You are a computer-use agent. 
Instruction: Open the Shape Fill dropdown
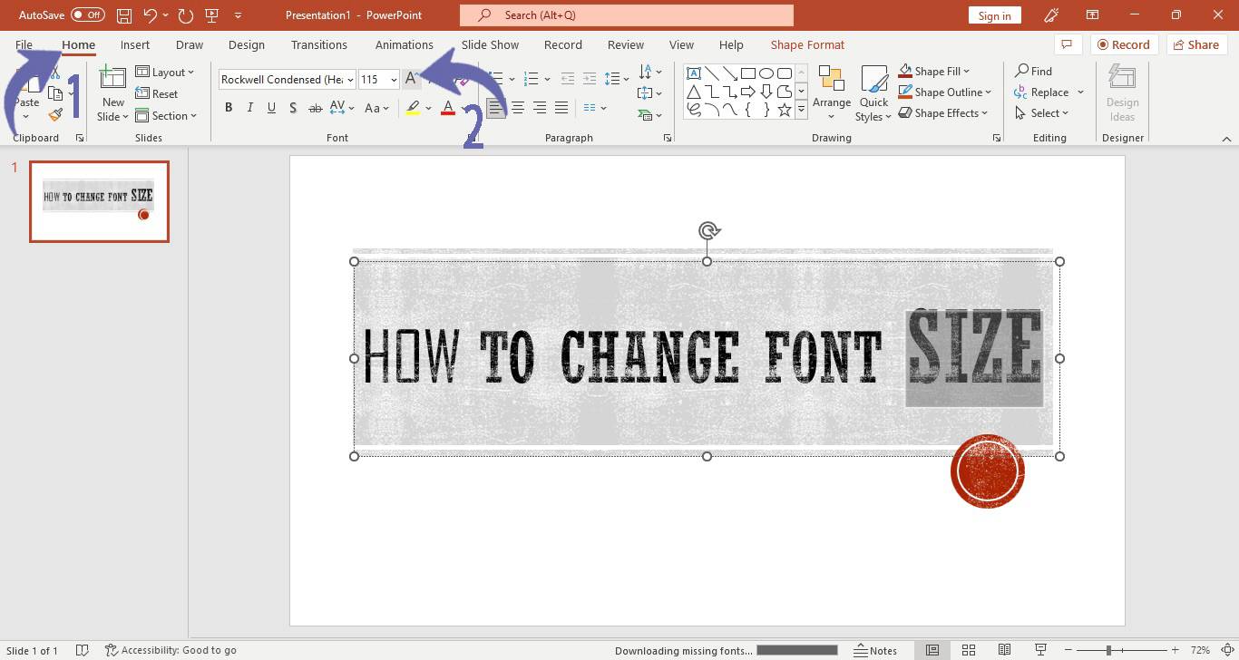[934, 71]
